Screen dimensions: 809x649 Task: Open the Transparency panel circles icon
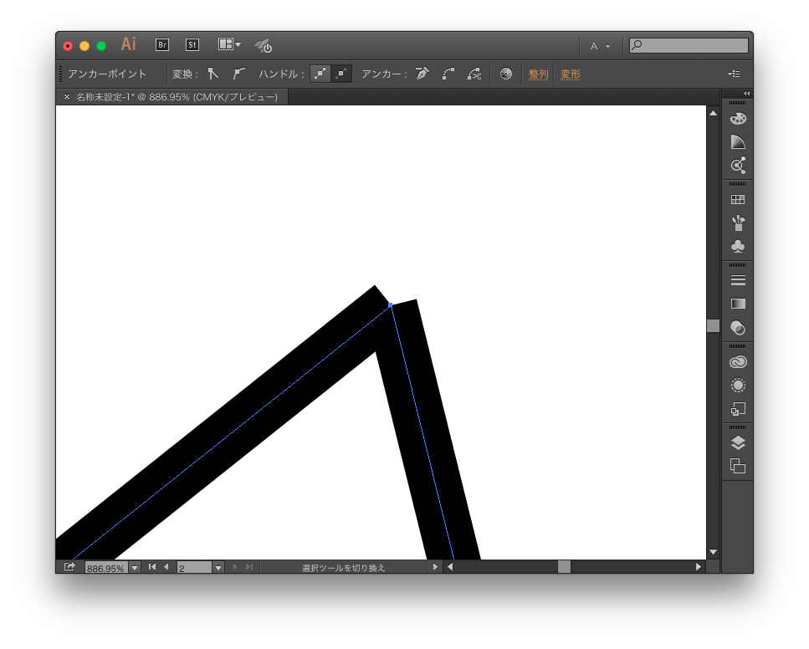coord(738,327)
